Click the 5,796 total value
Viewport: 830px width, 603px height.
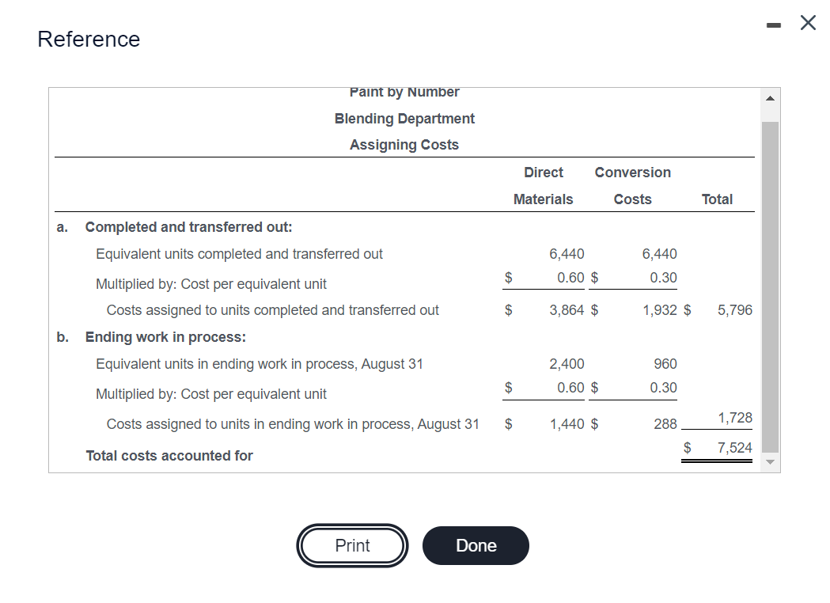tap(734, 310)
